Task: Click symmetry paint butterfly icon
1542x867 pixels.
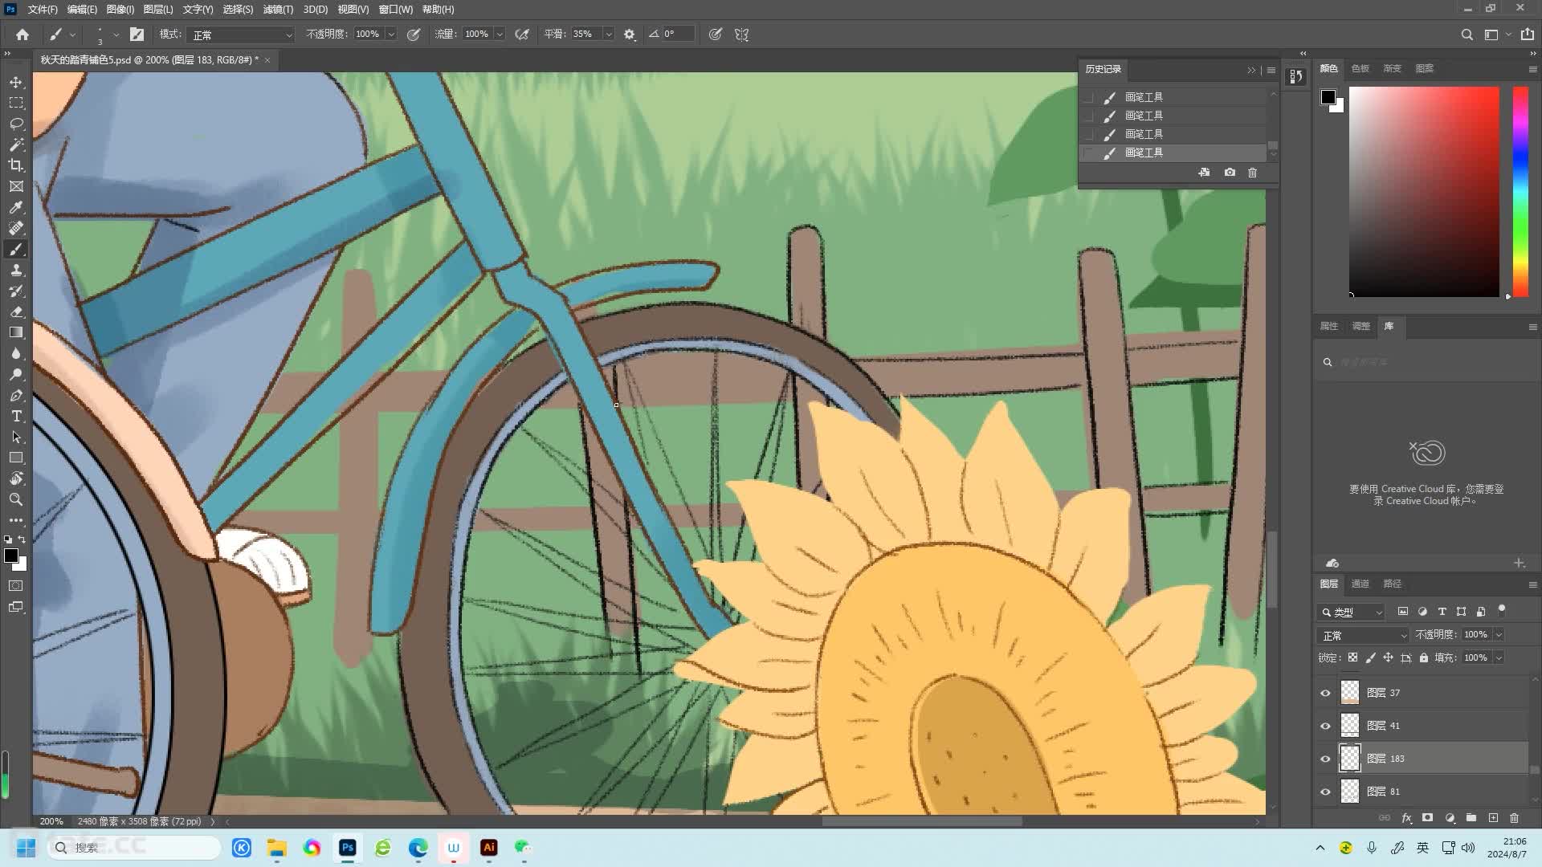Action: coord(741,35)
